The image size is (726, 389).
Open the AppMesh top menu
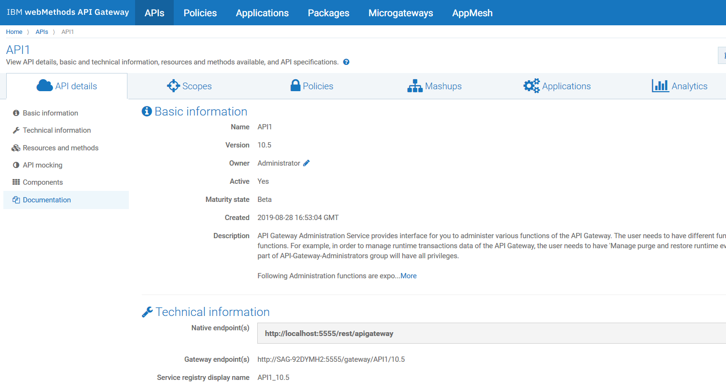point(472,13)
